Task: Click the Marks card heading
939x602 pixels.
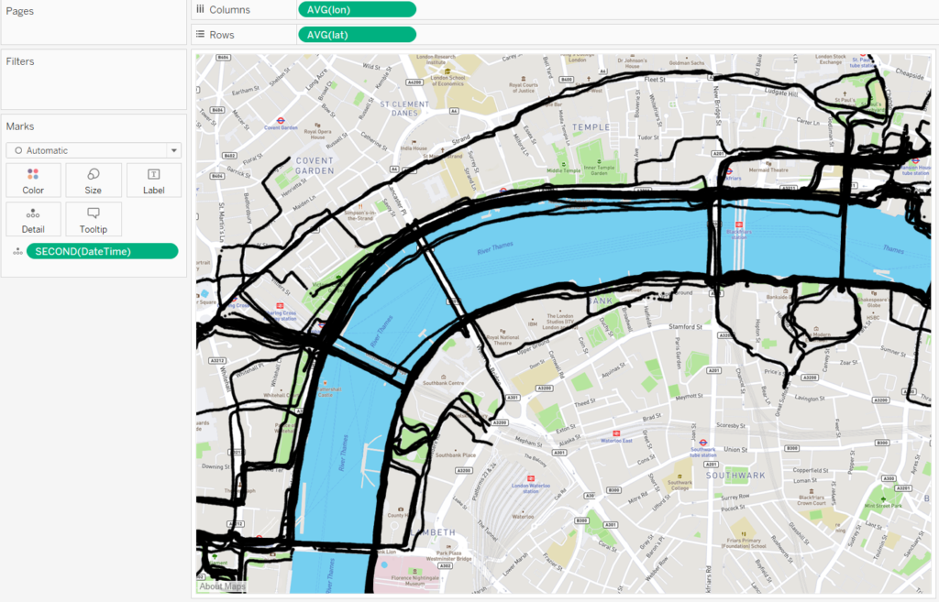Action: click(20, 126)
